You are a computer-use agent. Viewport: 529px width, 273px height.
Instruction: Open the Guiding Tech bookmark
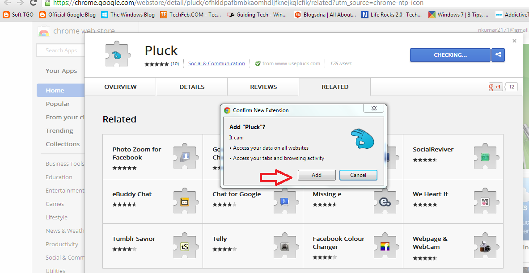point(258,14)
